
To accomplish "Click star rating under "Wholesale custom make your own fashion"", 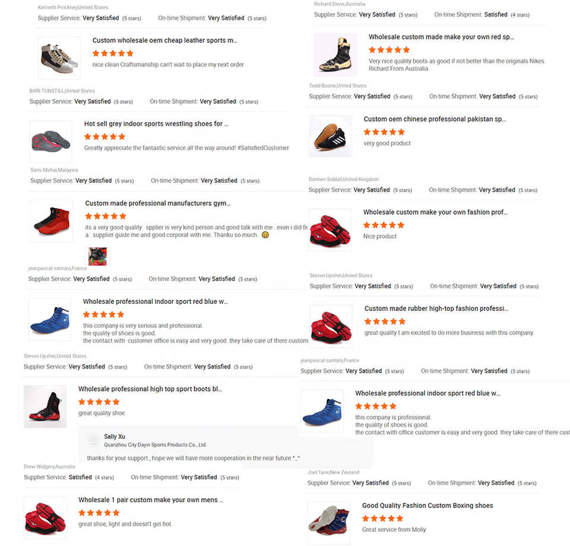I will tap(384, 226).
